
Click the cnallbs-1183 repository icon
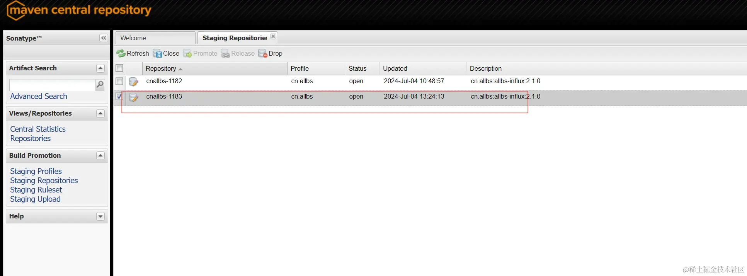tap(133, 97)
